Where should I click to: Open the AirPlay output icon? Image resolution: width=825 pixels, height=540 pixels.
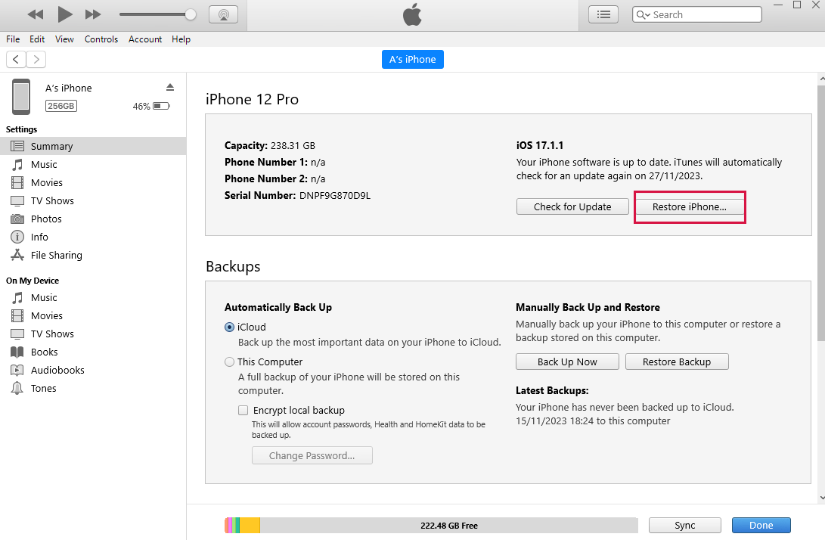pos(224,14)
